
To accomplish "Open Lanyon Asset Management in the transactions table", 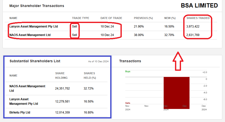I will click(33, 26).
